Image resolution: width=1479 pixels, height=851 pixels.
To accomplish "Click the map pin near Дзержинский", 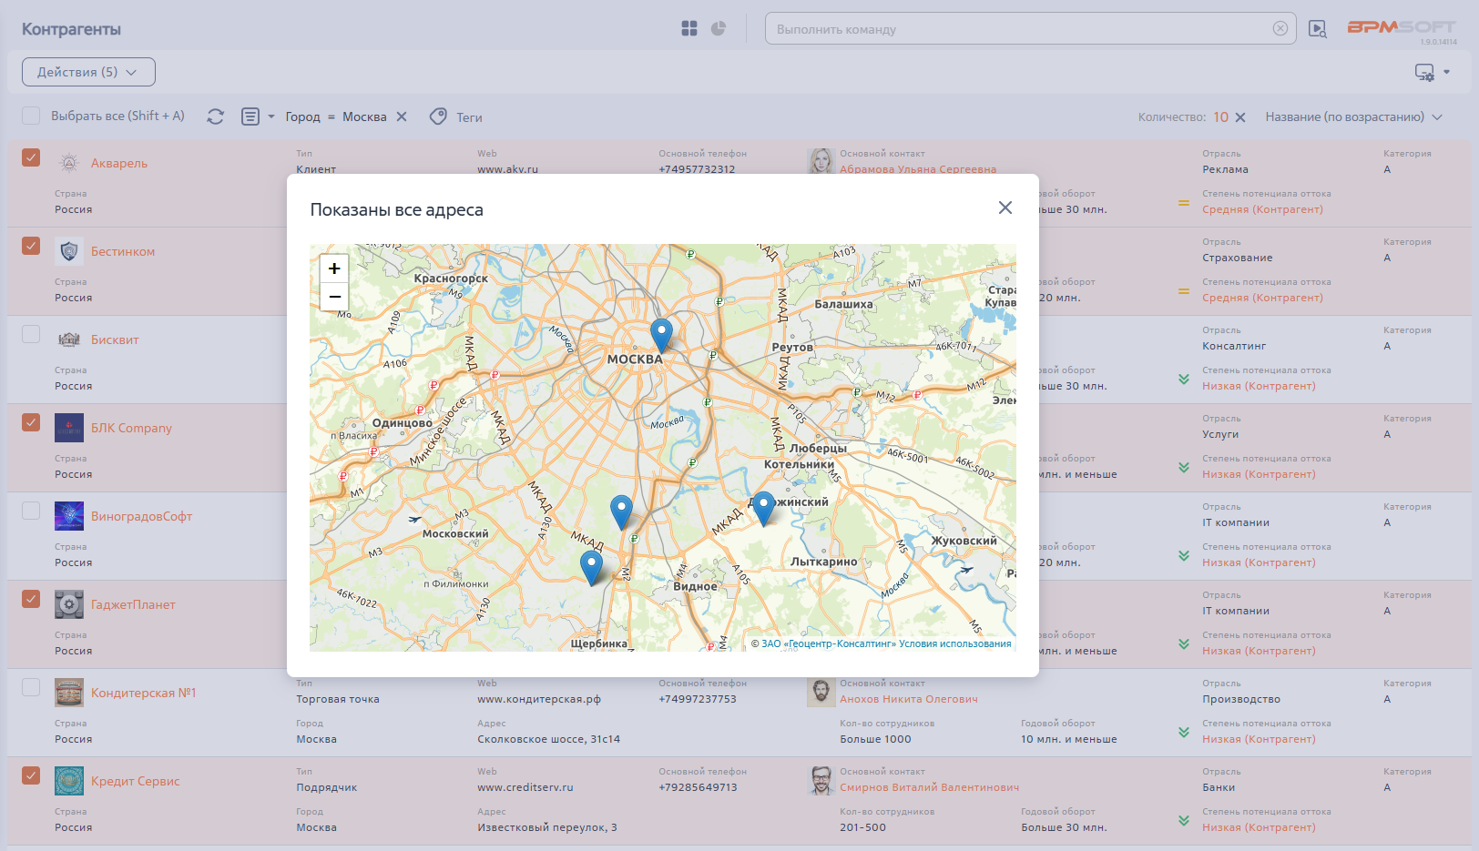I will [x=763, y=508].
